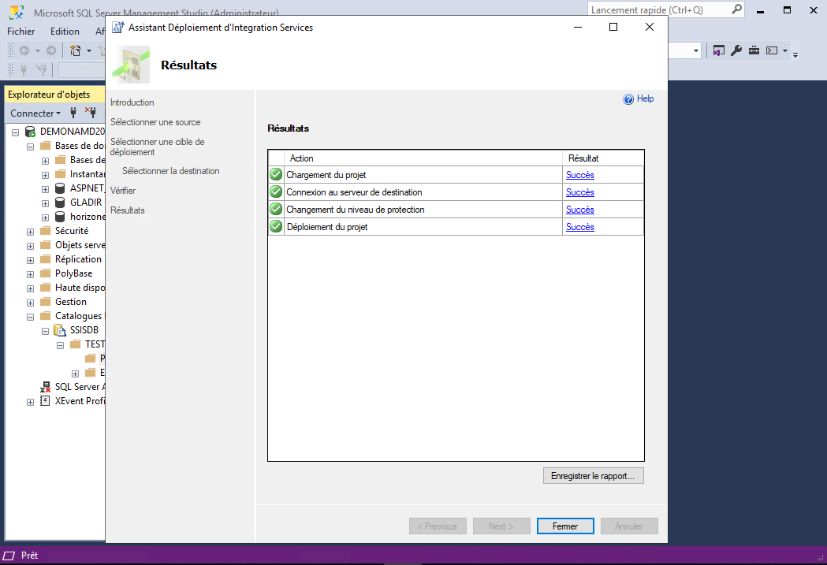The image size is (827, 565).
Task: Open the Toolbox briefcase icon
Action: point(754,50)
